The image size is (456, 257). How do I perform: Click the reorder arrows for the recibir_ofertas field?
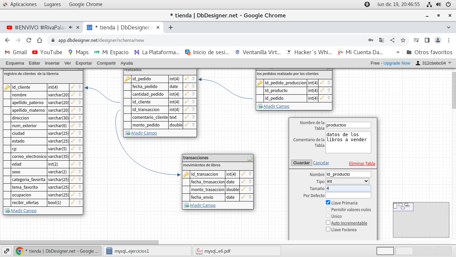point(80,202)
